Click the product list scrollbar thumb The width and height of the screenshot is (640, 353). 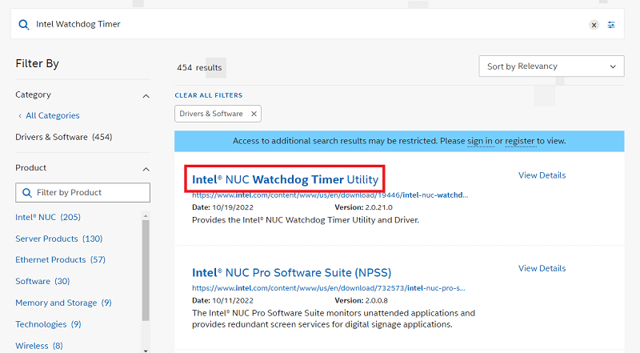coord(146,270)
